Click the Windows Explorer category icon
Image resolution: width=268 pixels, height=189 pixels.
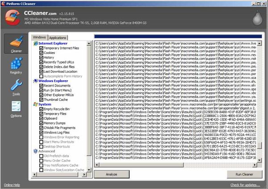(35, 81)
